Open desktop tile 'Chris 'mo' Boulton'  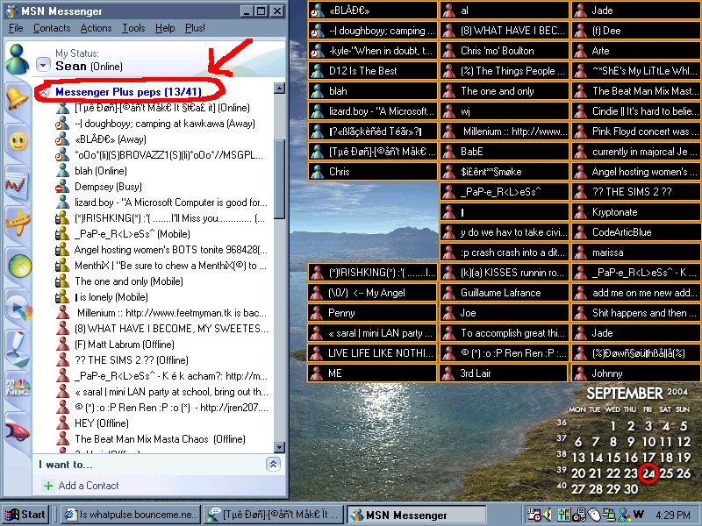coord(504,51)
